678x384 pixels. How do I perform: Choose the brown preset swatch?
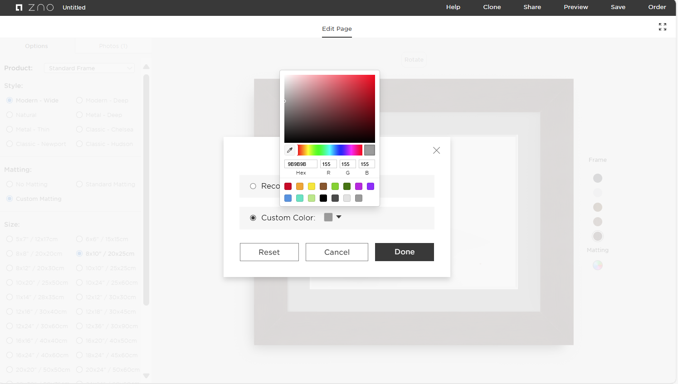pyautogui.click(x=323, y=186)
